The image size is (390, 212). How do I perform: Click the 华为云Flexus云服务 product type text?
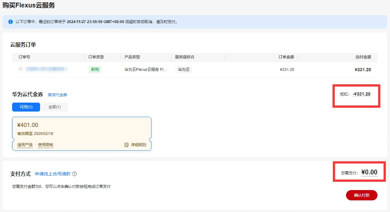(x=145, y=70)
